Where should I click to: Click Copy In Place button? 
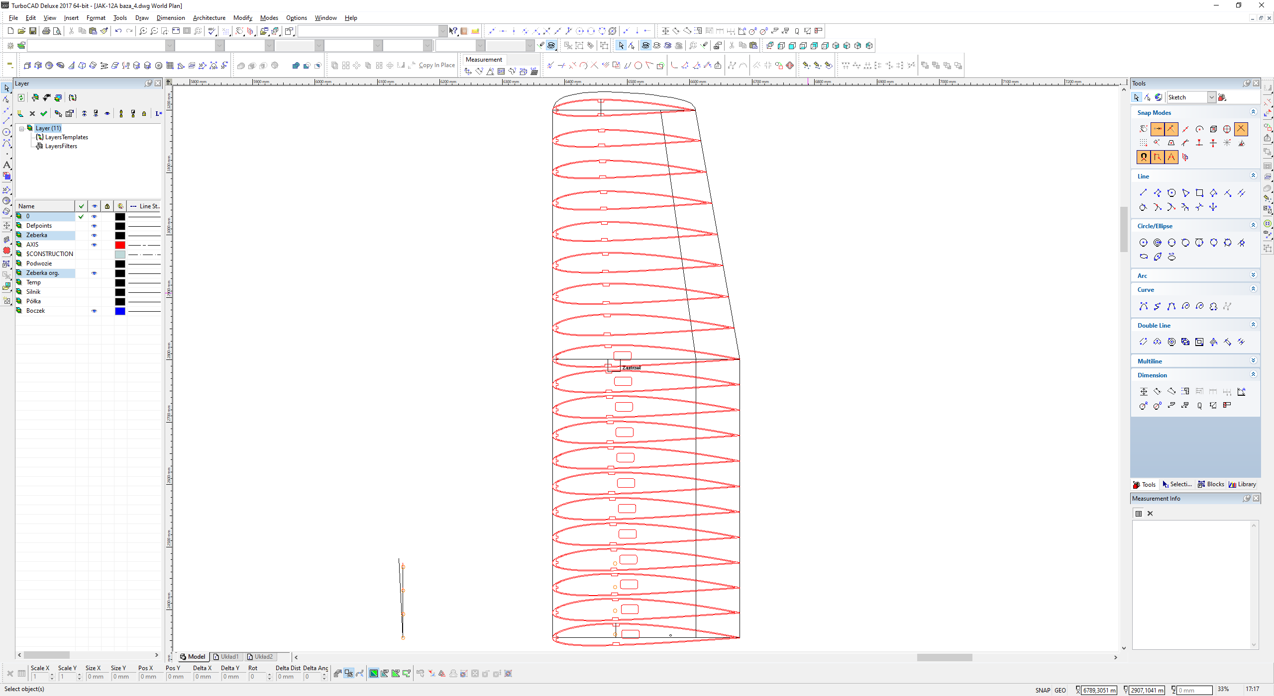pyautogui.click(x=436, y=65)
